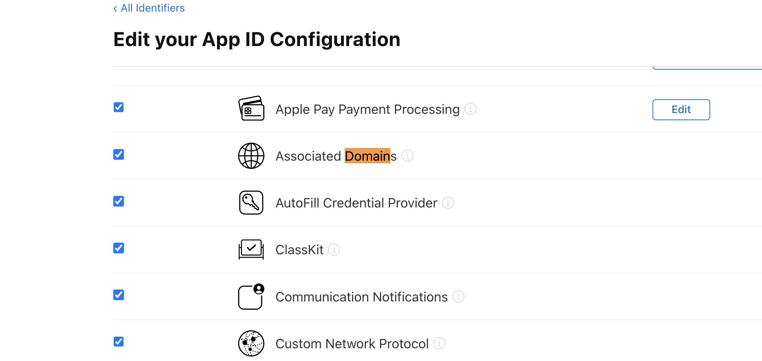Click the Associated Domains globe icon
The width and height of the screenshot is (762, 361).
[x=251, y=156]
